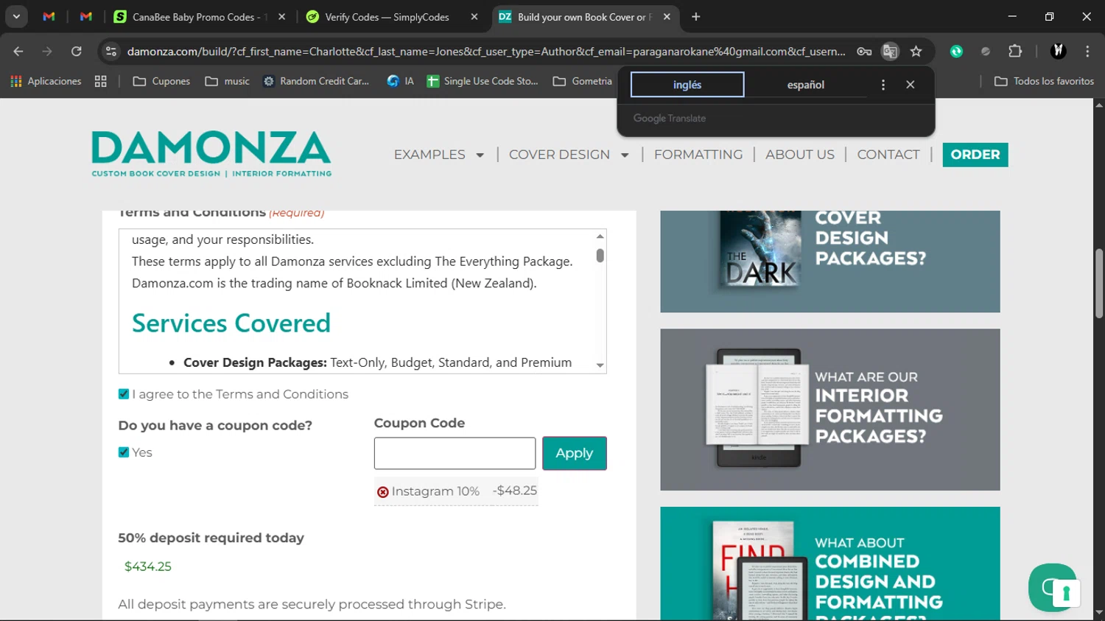Click the ORDER button
This screenshot has width=1105, height=621.
tap(975, 155)
